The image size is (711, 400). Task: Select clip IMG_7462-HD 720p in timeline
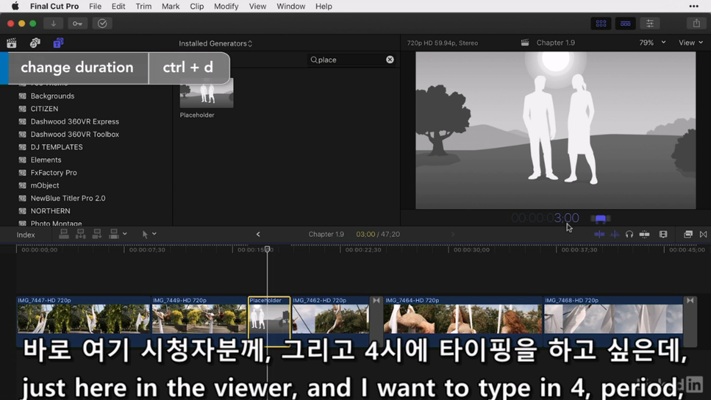tap(331, 321)
